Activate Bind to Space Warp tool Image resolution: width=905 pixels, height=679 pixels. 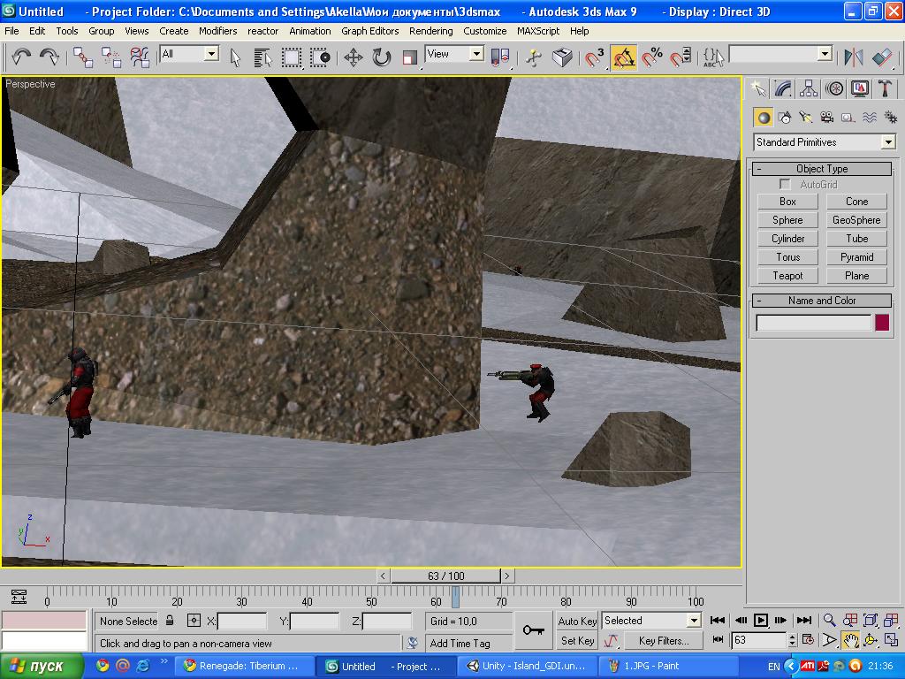pyautogui.click(x=139, y=57)
